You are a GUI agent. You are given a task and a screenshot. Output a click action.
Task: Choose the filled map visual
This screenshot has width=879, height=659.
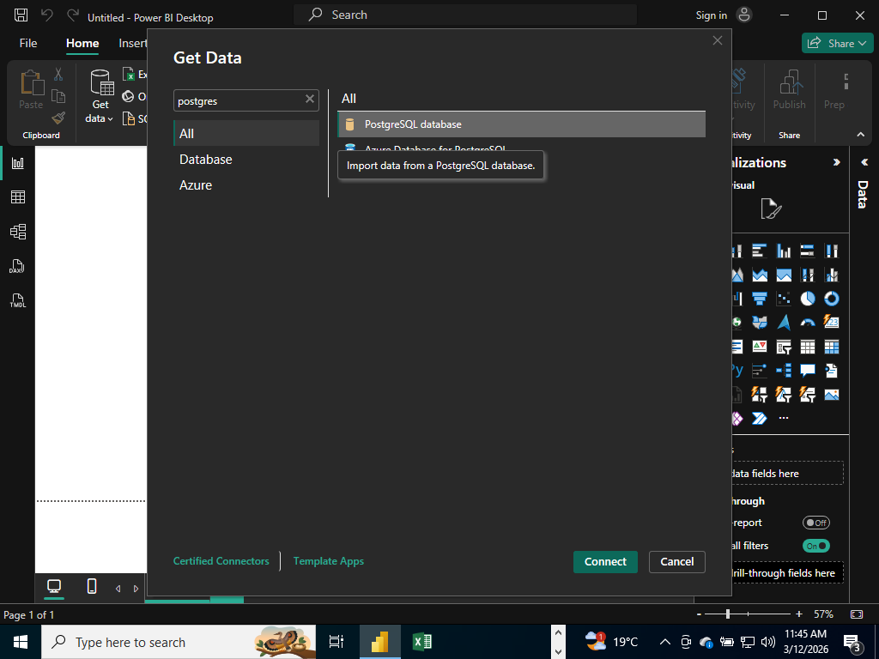pyautogui.click(x=760, y=323)
